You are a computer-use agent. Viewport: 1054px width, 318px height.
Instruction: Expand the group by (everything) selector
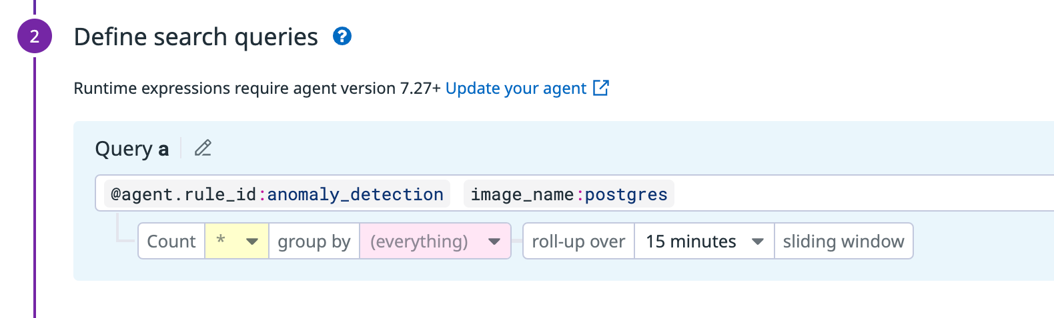[435, 241]
